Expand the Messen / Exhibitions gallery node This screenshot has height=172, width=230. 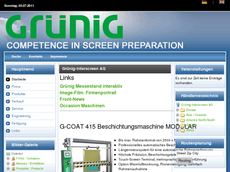pos(8,163)
